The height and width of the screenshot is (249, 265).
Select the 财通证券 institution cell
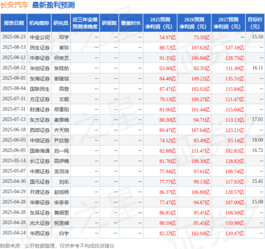click(40, 110)
